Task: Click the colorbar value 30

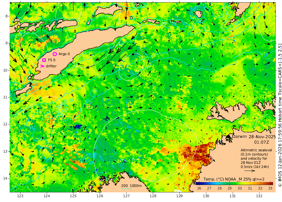Action: click(240, 188)
